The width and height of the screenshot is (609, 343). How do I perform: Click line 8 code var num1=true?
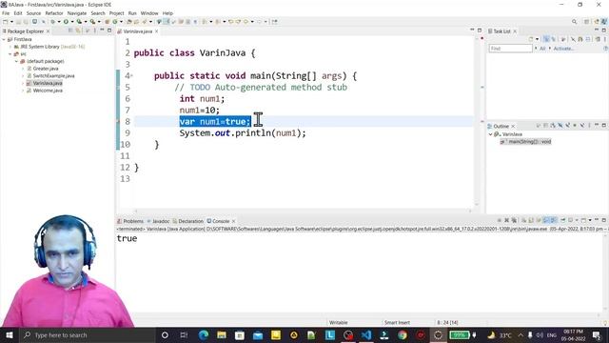click(215, 122)
